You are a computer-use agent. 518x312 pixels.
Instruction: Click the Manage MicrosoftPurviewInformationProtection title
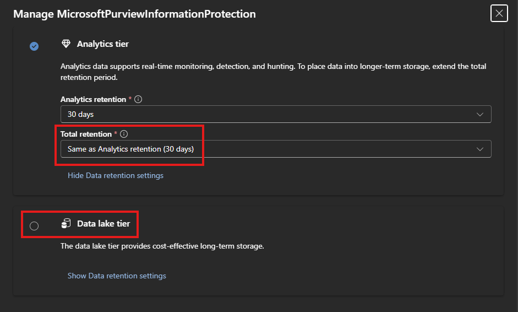coord(134,14)
